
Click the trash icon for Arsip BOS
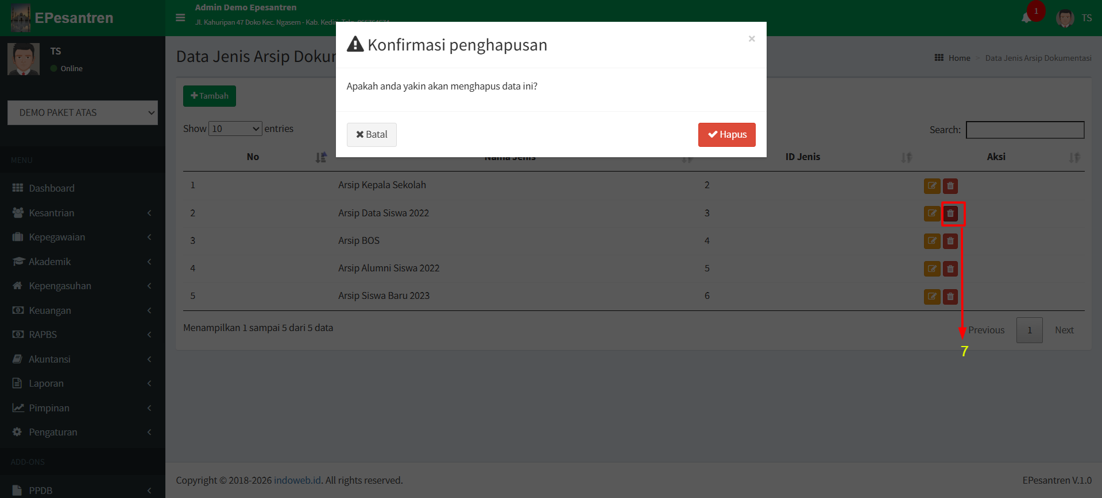[950, 241]
